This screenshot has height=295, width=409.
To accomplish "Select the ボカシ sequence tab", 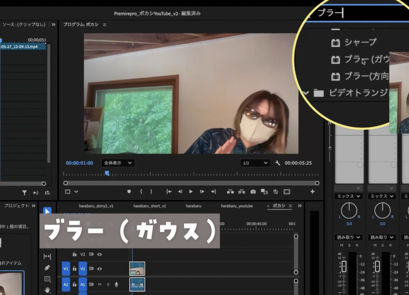I will coord(279,206).
